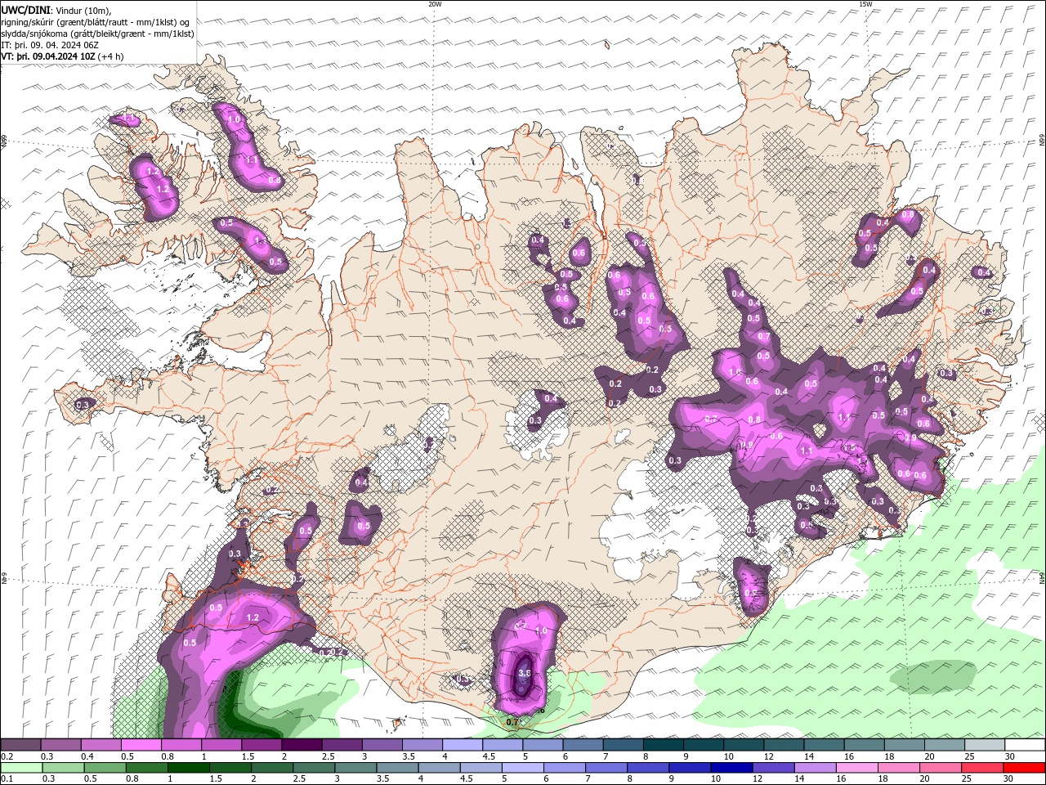
Task: Click deep blue rain swatch between 10 and 12
Action: [732, 768]
